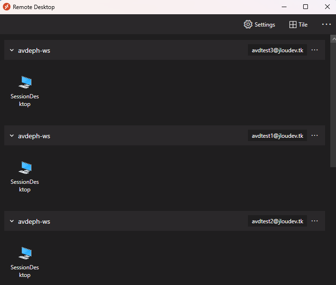The image size is (336, 285).
Task: Click the vertical scrollbar thumb
Action: 333,105
